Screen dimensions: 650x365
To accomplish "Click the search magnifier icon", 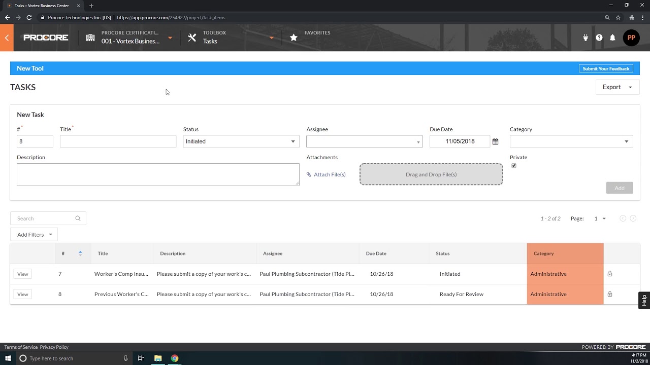I will click(x=78, y=218).
